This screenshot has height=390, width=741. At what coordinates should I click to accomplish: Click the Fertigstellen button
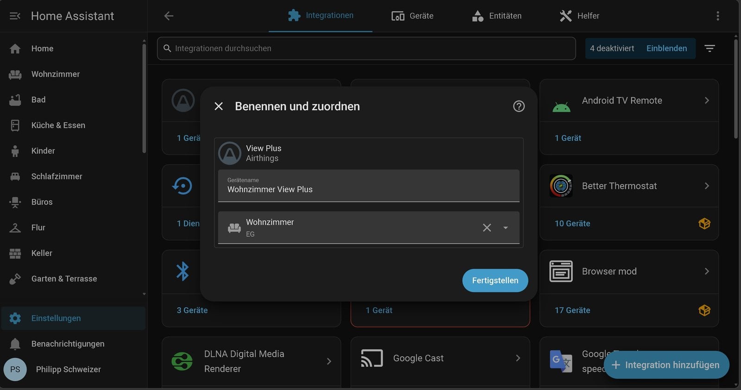[x=495, y=280]
